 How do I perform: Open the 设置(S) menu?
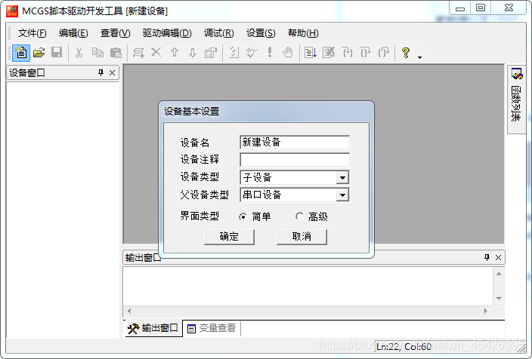261,33
